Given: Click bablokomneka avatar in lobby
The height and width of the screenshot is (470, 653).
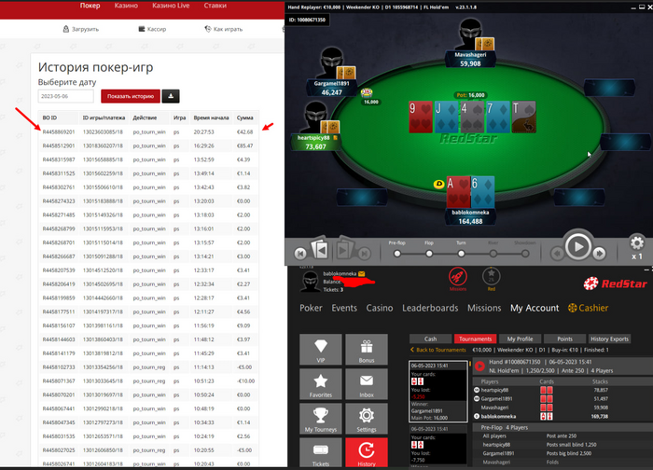Looking at the screenshot, I should coord(311,281).
